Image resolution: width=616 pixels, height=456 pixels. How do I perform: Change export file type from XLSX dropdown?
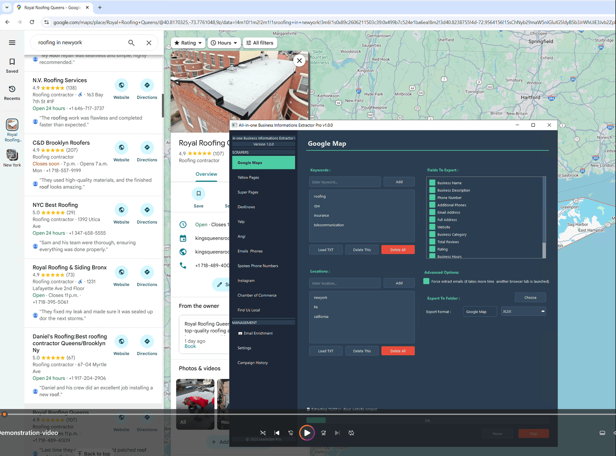click(x=523, y=311)
